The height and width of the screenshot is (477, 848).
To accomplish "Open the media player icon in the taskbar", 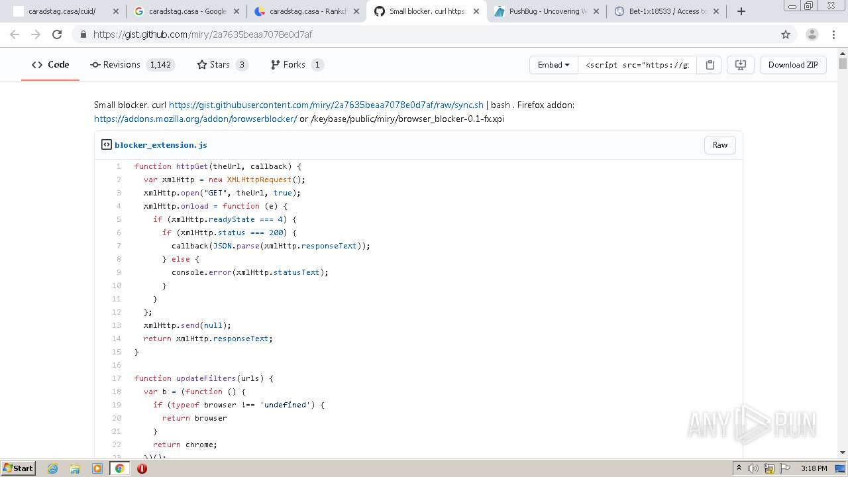I will click(x=97, y=468).
